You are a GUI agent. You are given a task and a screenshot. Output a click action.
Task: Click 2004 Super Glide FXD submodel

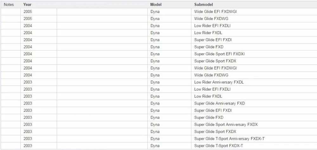[209, 47]
